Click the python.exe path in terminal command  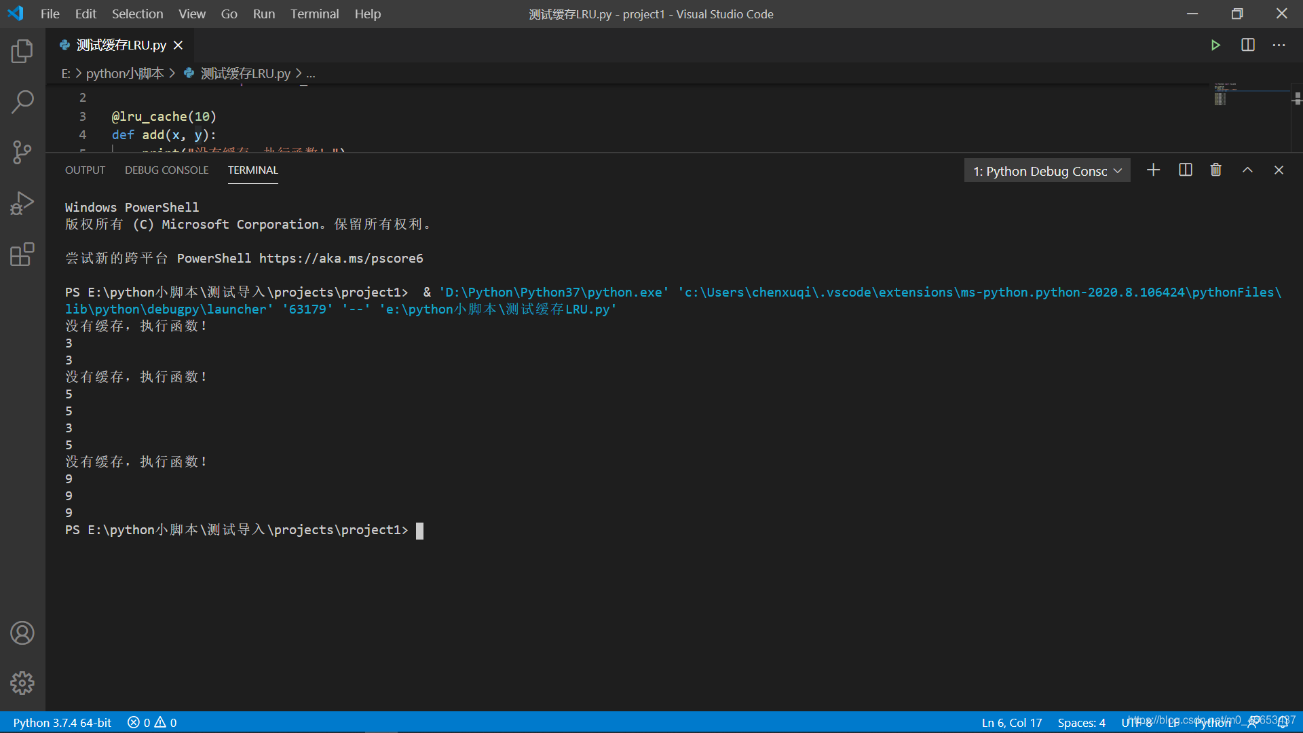554,293
